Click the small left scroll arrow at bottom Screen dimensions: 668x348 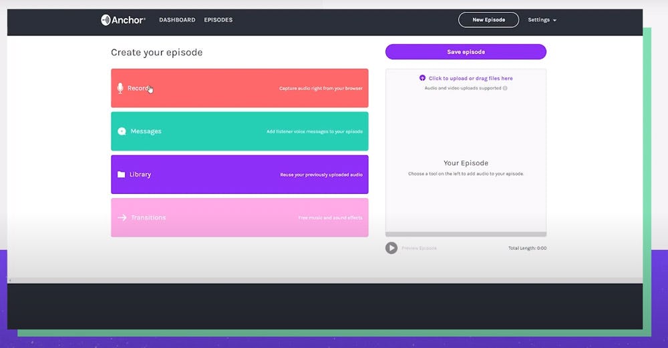(9, 280)
